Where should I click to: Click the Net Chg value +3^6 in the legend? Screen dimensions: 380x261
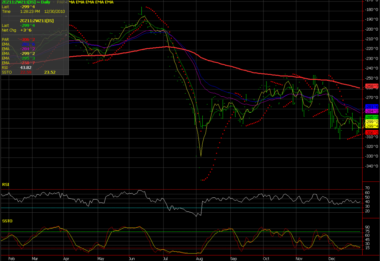coord(27,30)
